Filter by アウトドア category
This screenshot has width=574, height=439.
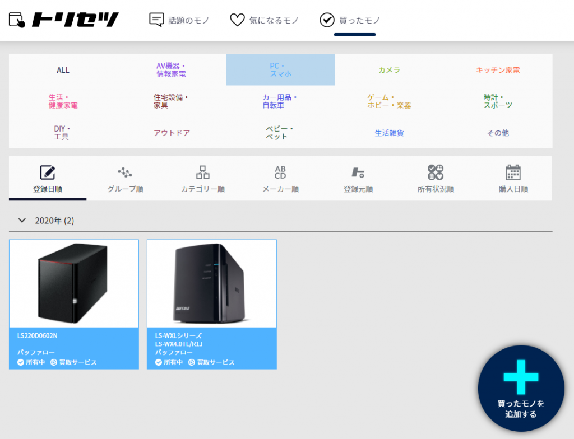click(x=172, y=133)
